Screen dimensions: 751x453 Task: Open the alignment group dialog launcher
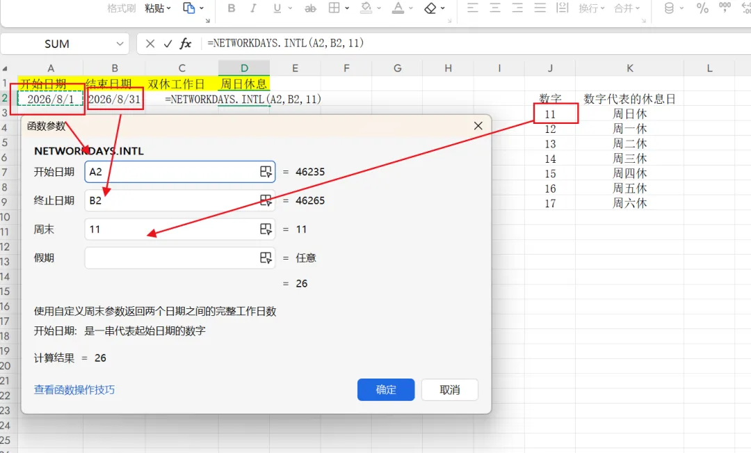644,21
